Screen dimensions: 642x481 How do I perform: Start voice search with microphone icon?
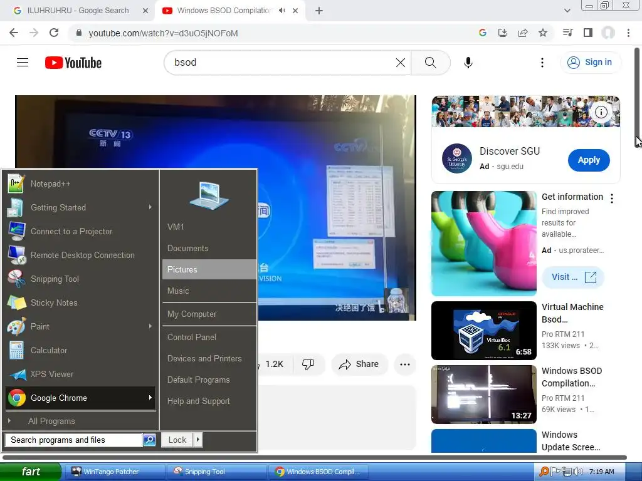tap(468, 63)
